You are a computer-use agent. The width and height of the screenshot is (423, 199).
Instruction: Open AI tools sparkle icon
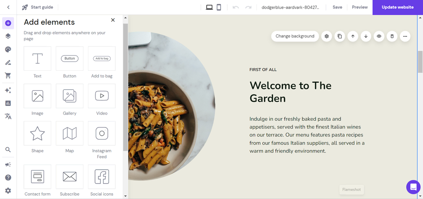coord(8,90)
